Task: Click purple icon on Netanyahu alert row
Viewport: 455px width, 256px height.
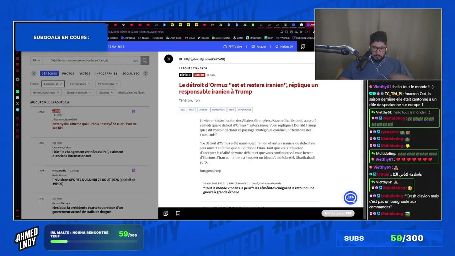Action: point(134,112)
